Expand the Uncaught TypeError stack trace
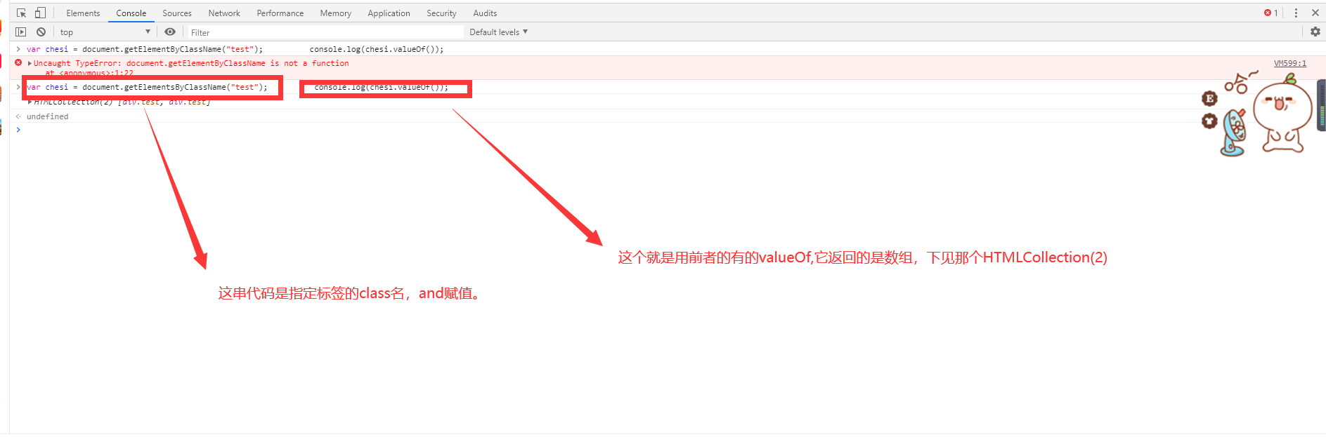 (x=30, y=63)
